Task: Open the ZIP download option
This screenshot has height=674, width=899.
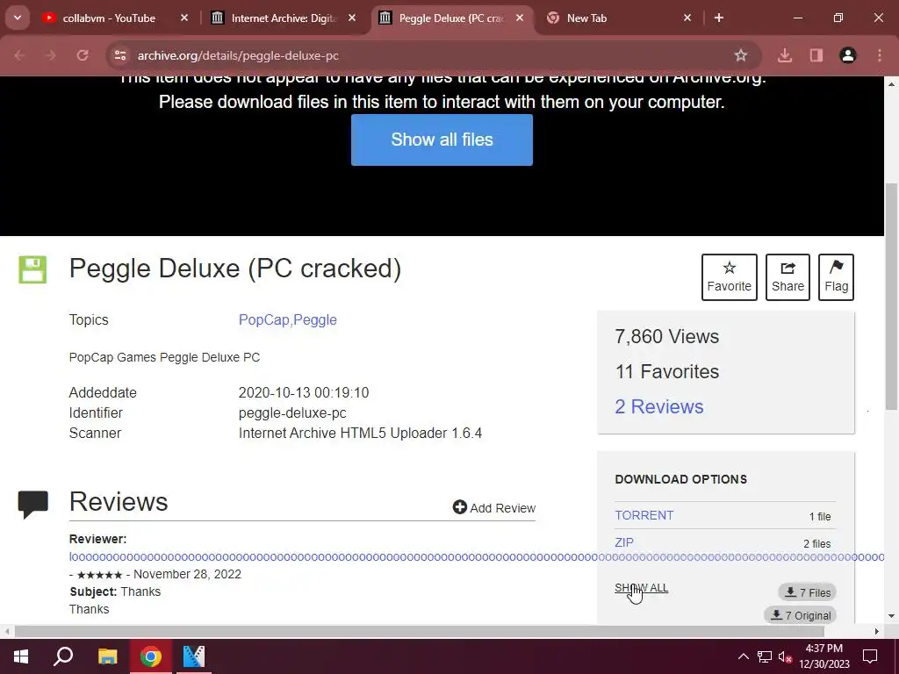Action: coord(624,542)
